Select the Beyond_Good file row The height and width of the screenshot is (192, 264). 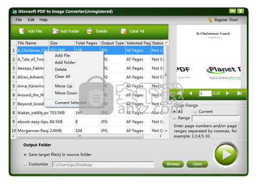tap(88, 104)
